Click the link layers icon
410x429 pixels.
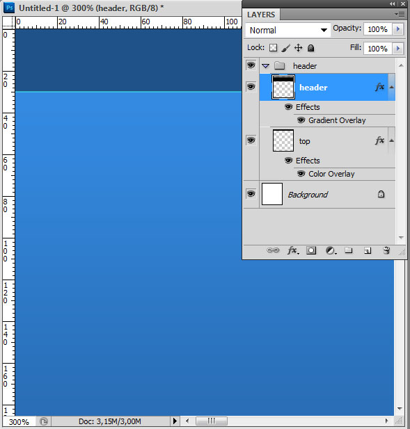click(x=273, y=250)
